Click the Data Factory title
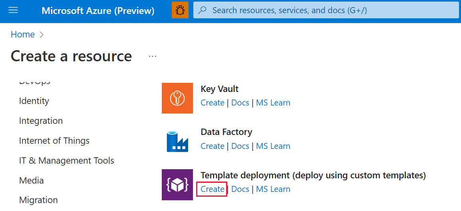461x211 pixels. tap(227, 132)
